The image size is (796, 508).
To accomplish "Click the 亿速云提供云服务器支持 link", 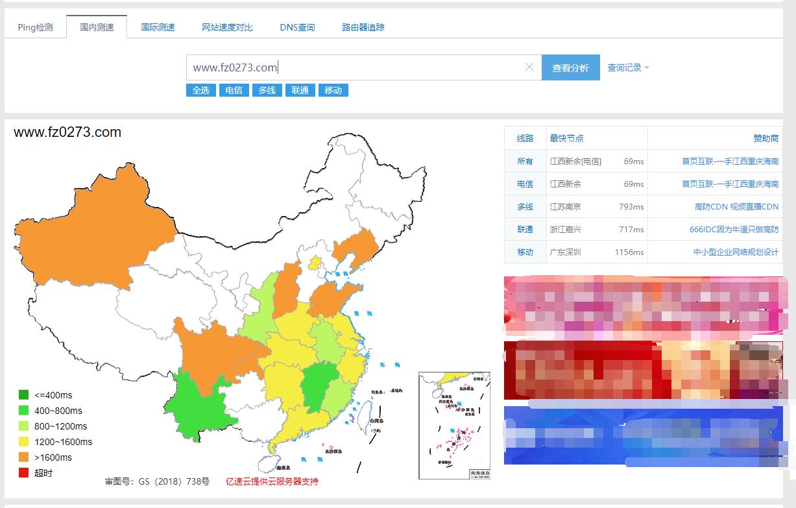I will tap(272, 481).
